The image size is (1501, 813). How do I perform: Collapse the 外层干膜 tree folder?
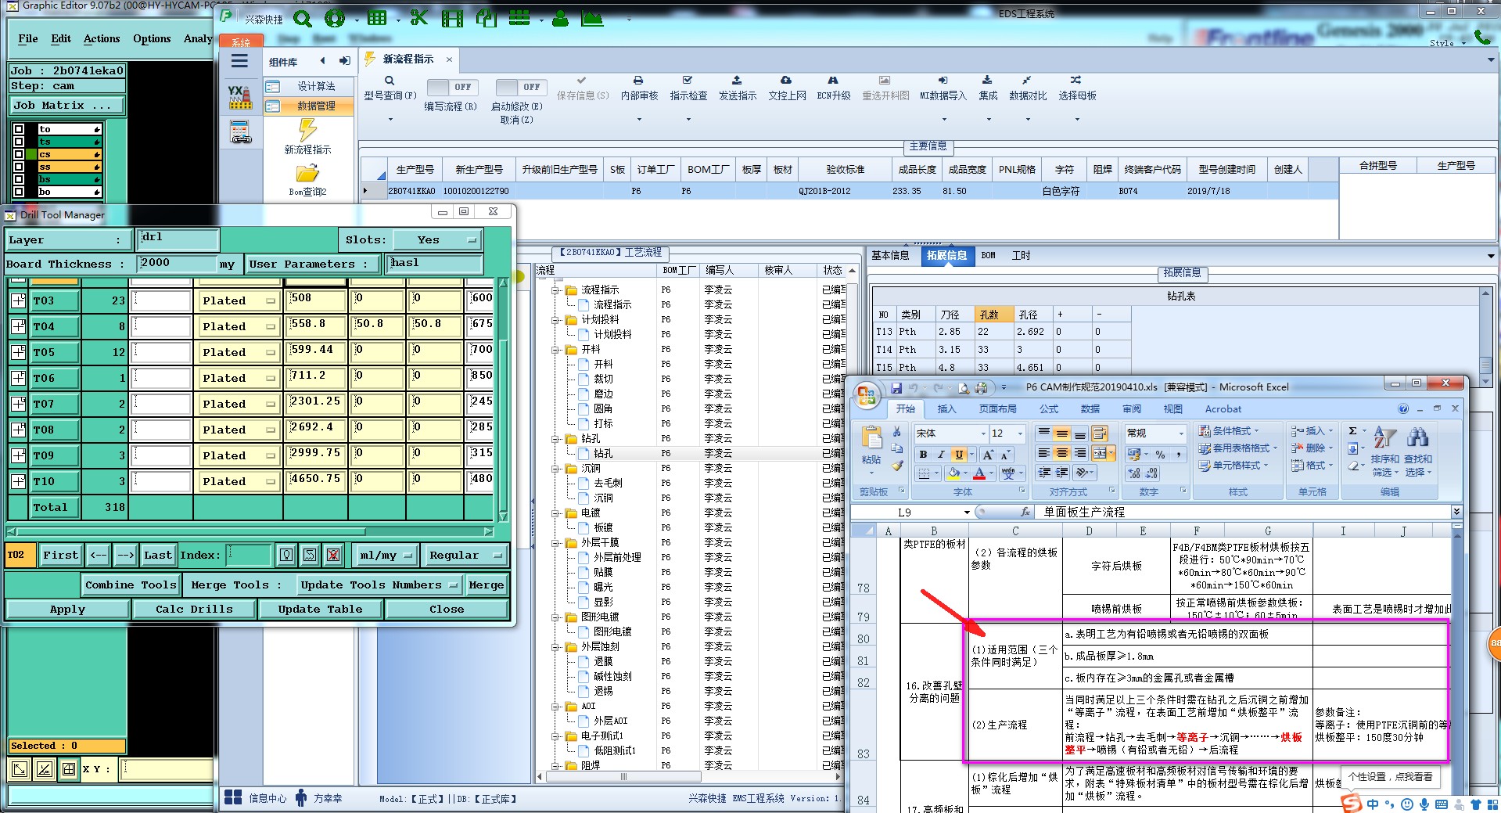tap(556, 542)
